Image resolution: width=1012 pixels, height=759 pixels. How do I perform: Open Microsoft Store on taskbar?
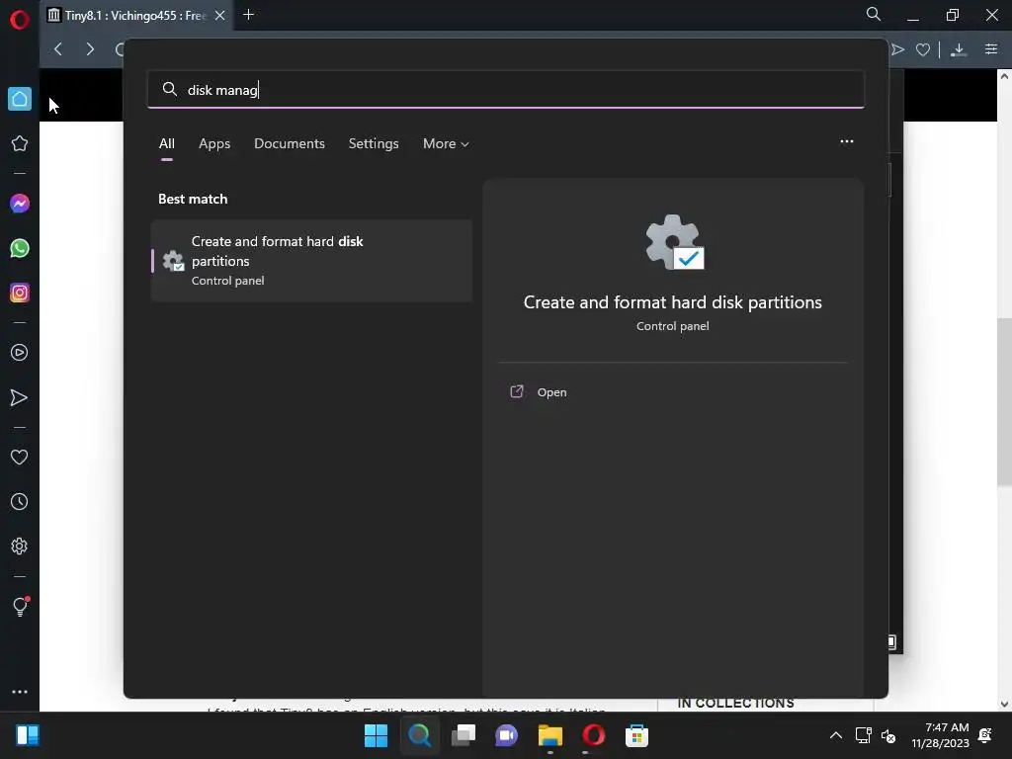coord(637,735)
